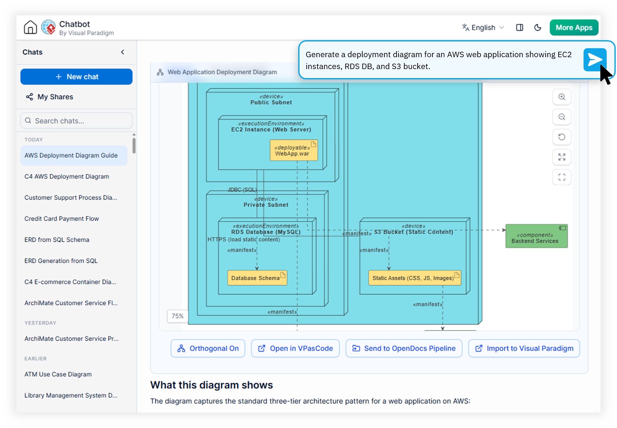The height and width of the screenshot is (428, 617).
Task: Click the sidebar scrollbar thumb
Action: pos(134,146)
